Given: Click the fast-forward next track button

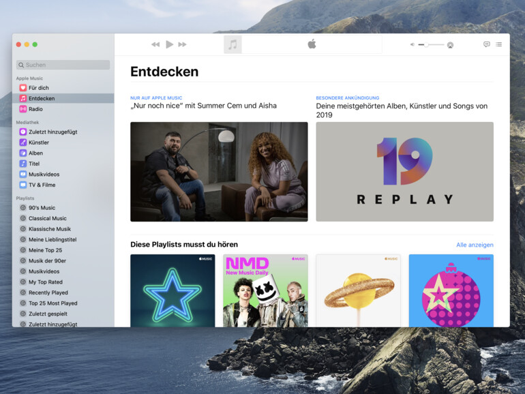Looking at the screenshot, I should pos(183,44).
